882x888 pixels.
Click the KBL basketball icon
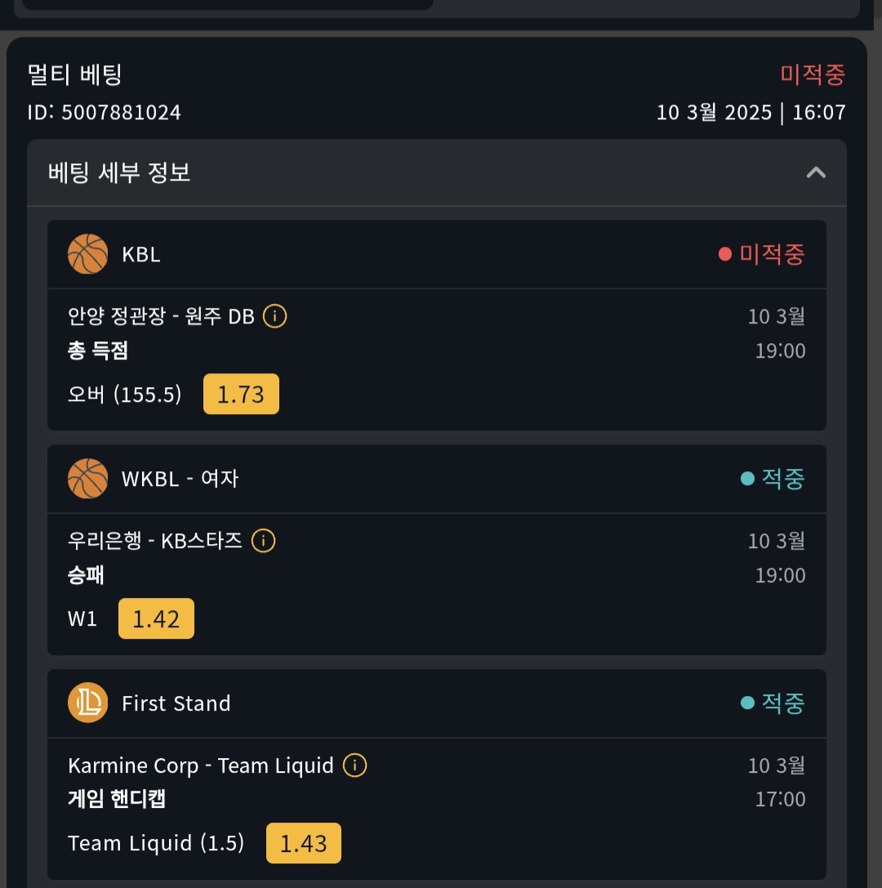click(87, 254)
